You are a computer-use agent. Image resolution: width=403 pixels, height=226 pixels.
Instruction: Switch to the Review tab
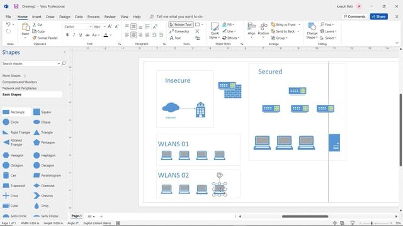(110, 17)
